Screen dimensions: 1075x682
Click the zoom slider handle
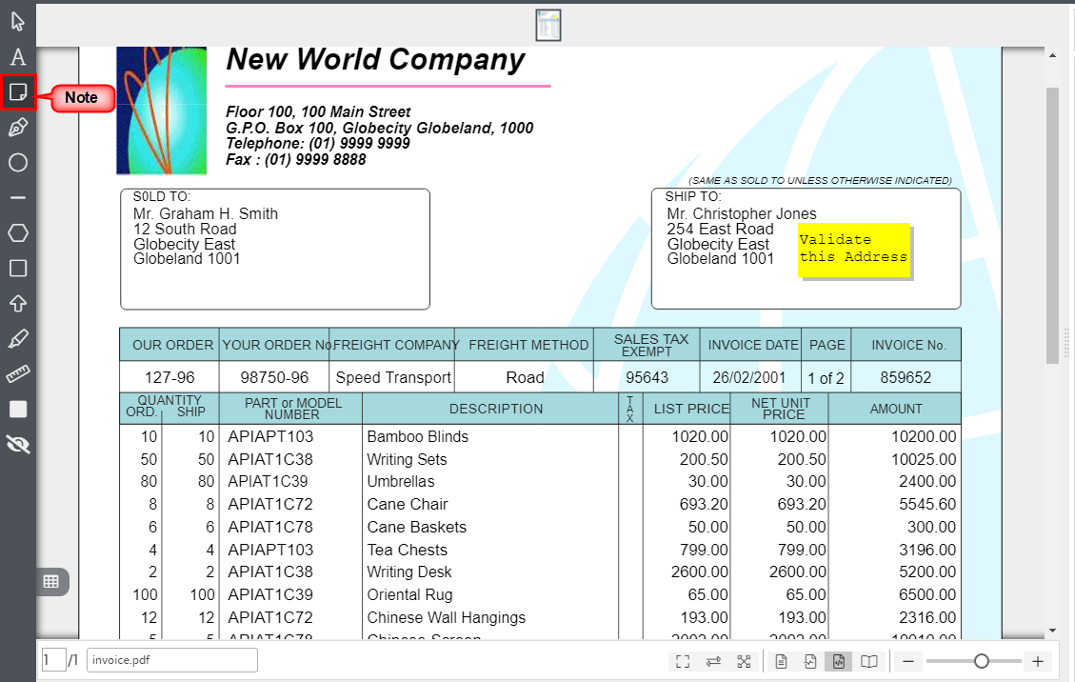(x=982, y=661)
